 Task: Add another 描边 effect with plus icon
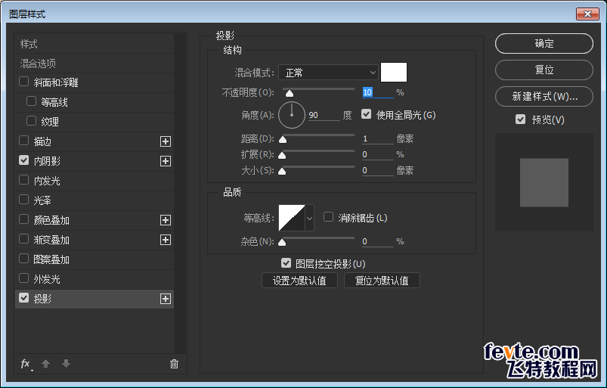[166, 141]
